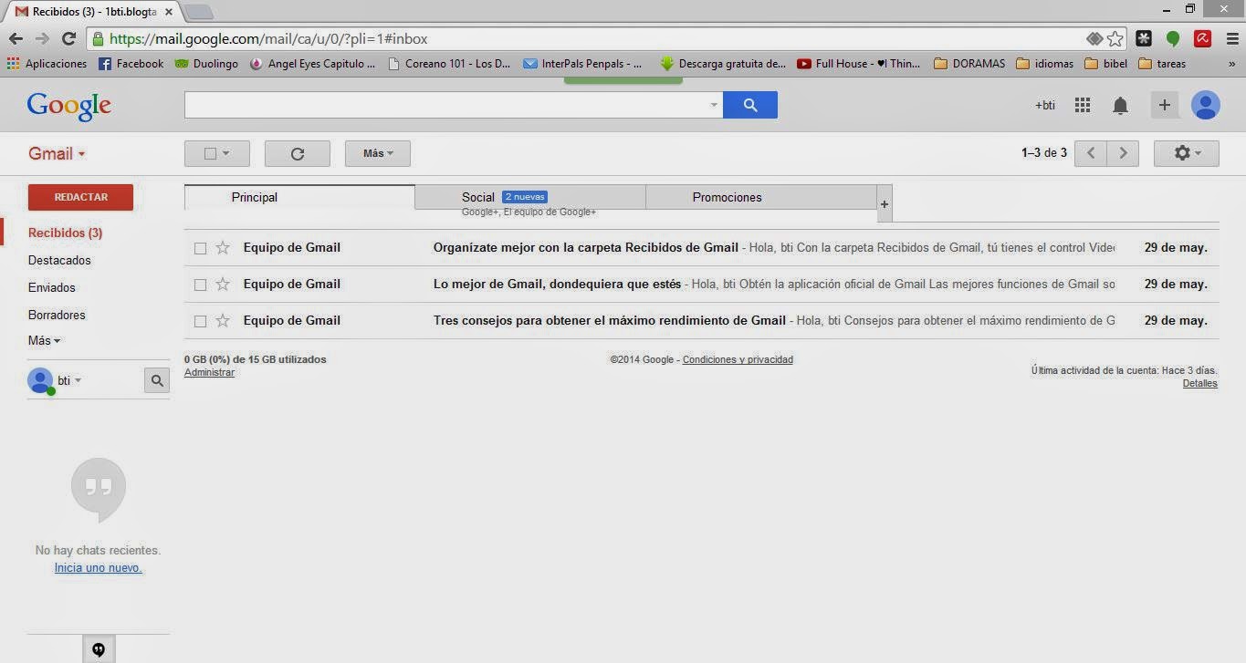Open the tareas bookmarks folder
The image size is (1246, 663).
(1162, 64)
